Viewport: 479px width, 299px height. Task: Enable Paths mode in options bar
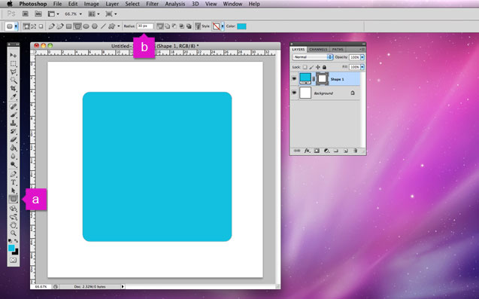tap(34, 26)
